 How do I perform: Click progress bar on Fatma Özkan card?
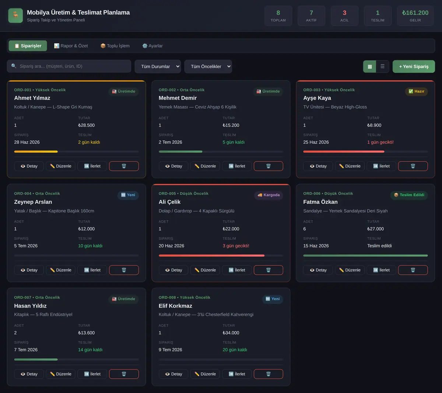click(x=365, y=255)
